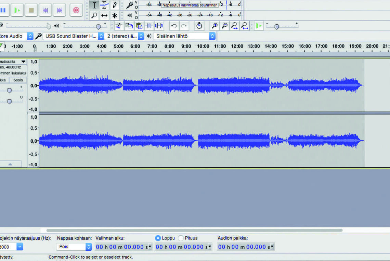Image resolution: width=390 pixels, height=261 pixels.
Task: Select the Multi-tool asterisk icon
Action: click(x=115, y=16)
